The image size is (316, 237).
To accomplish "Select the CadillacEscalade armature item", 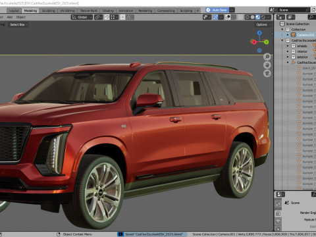I will point(306,63).
